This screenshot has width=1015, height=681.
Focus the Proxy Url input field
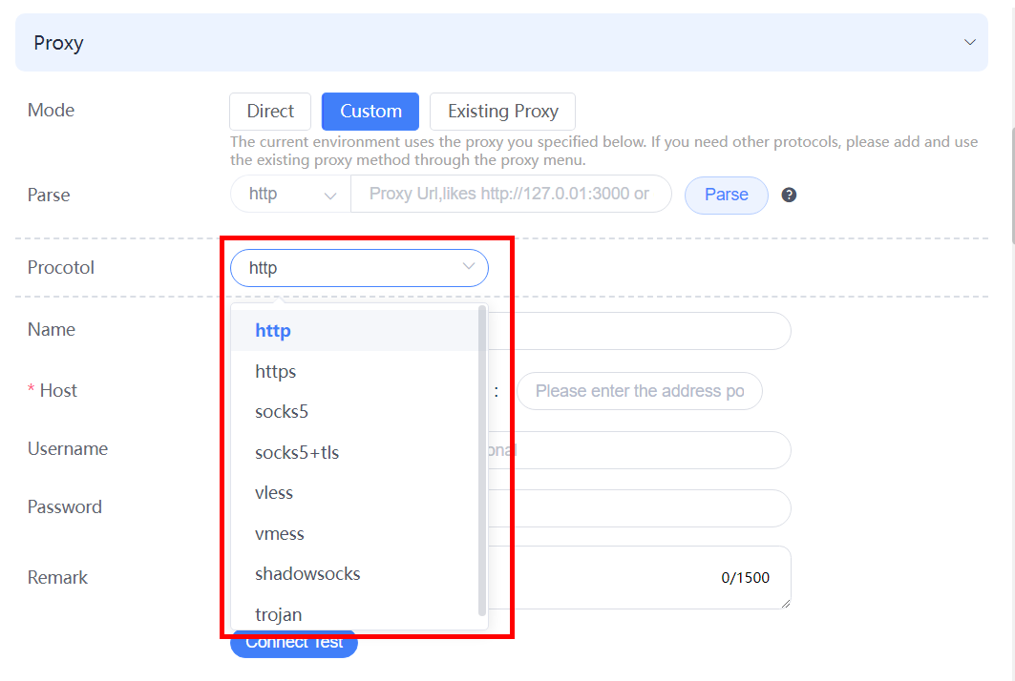click(511, 194)
